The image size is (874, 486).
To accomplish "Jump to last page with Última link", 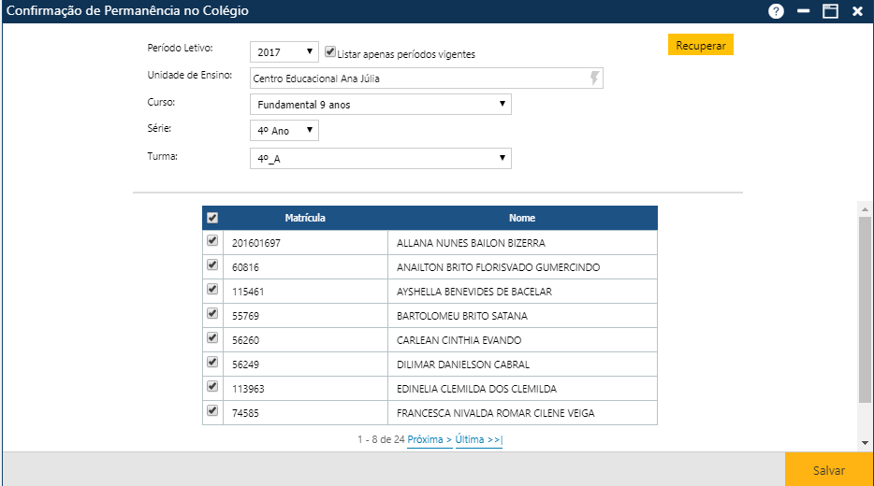I will point(478,439).
